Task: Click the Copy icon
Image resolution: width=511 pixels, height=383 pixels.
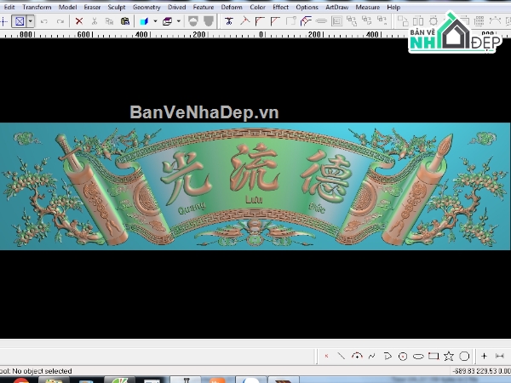Action: 110,21
